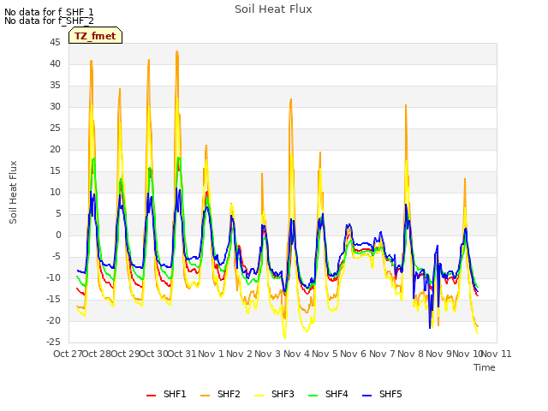Click the Soil Heat Flux chart title

pos(273,9)
